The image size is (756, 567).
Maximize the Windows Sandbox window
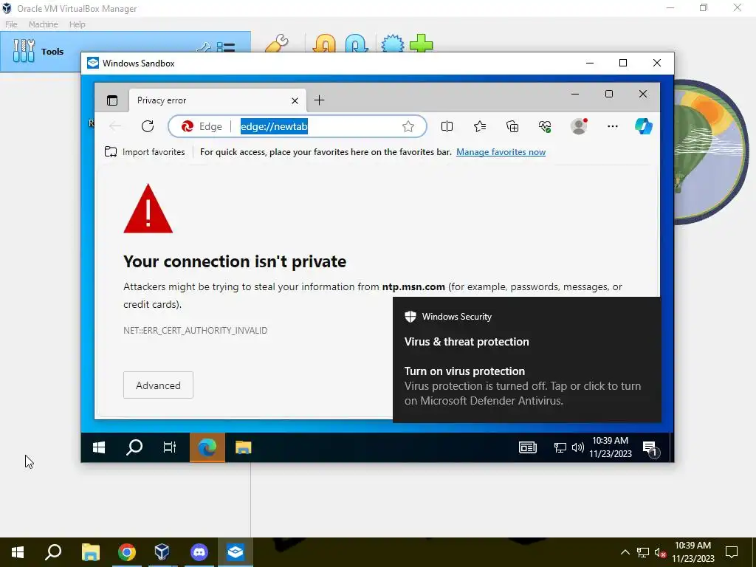click(x=623, y=63)
